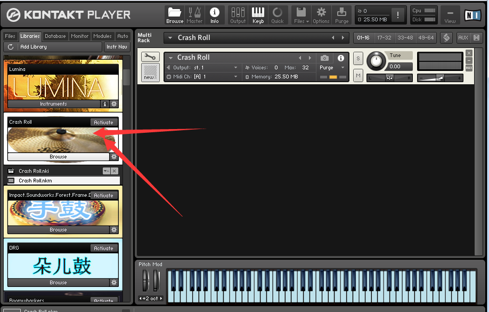Switch to the Files tab

tap(10, 36)
